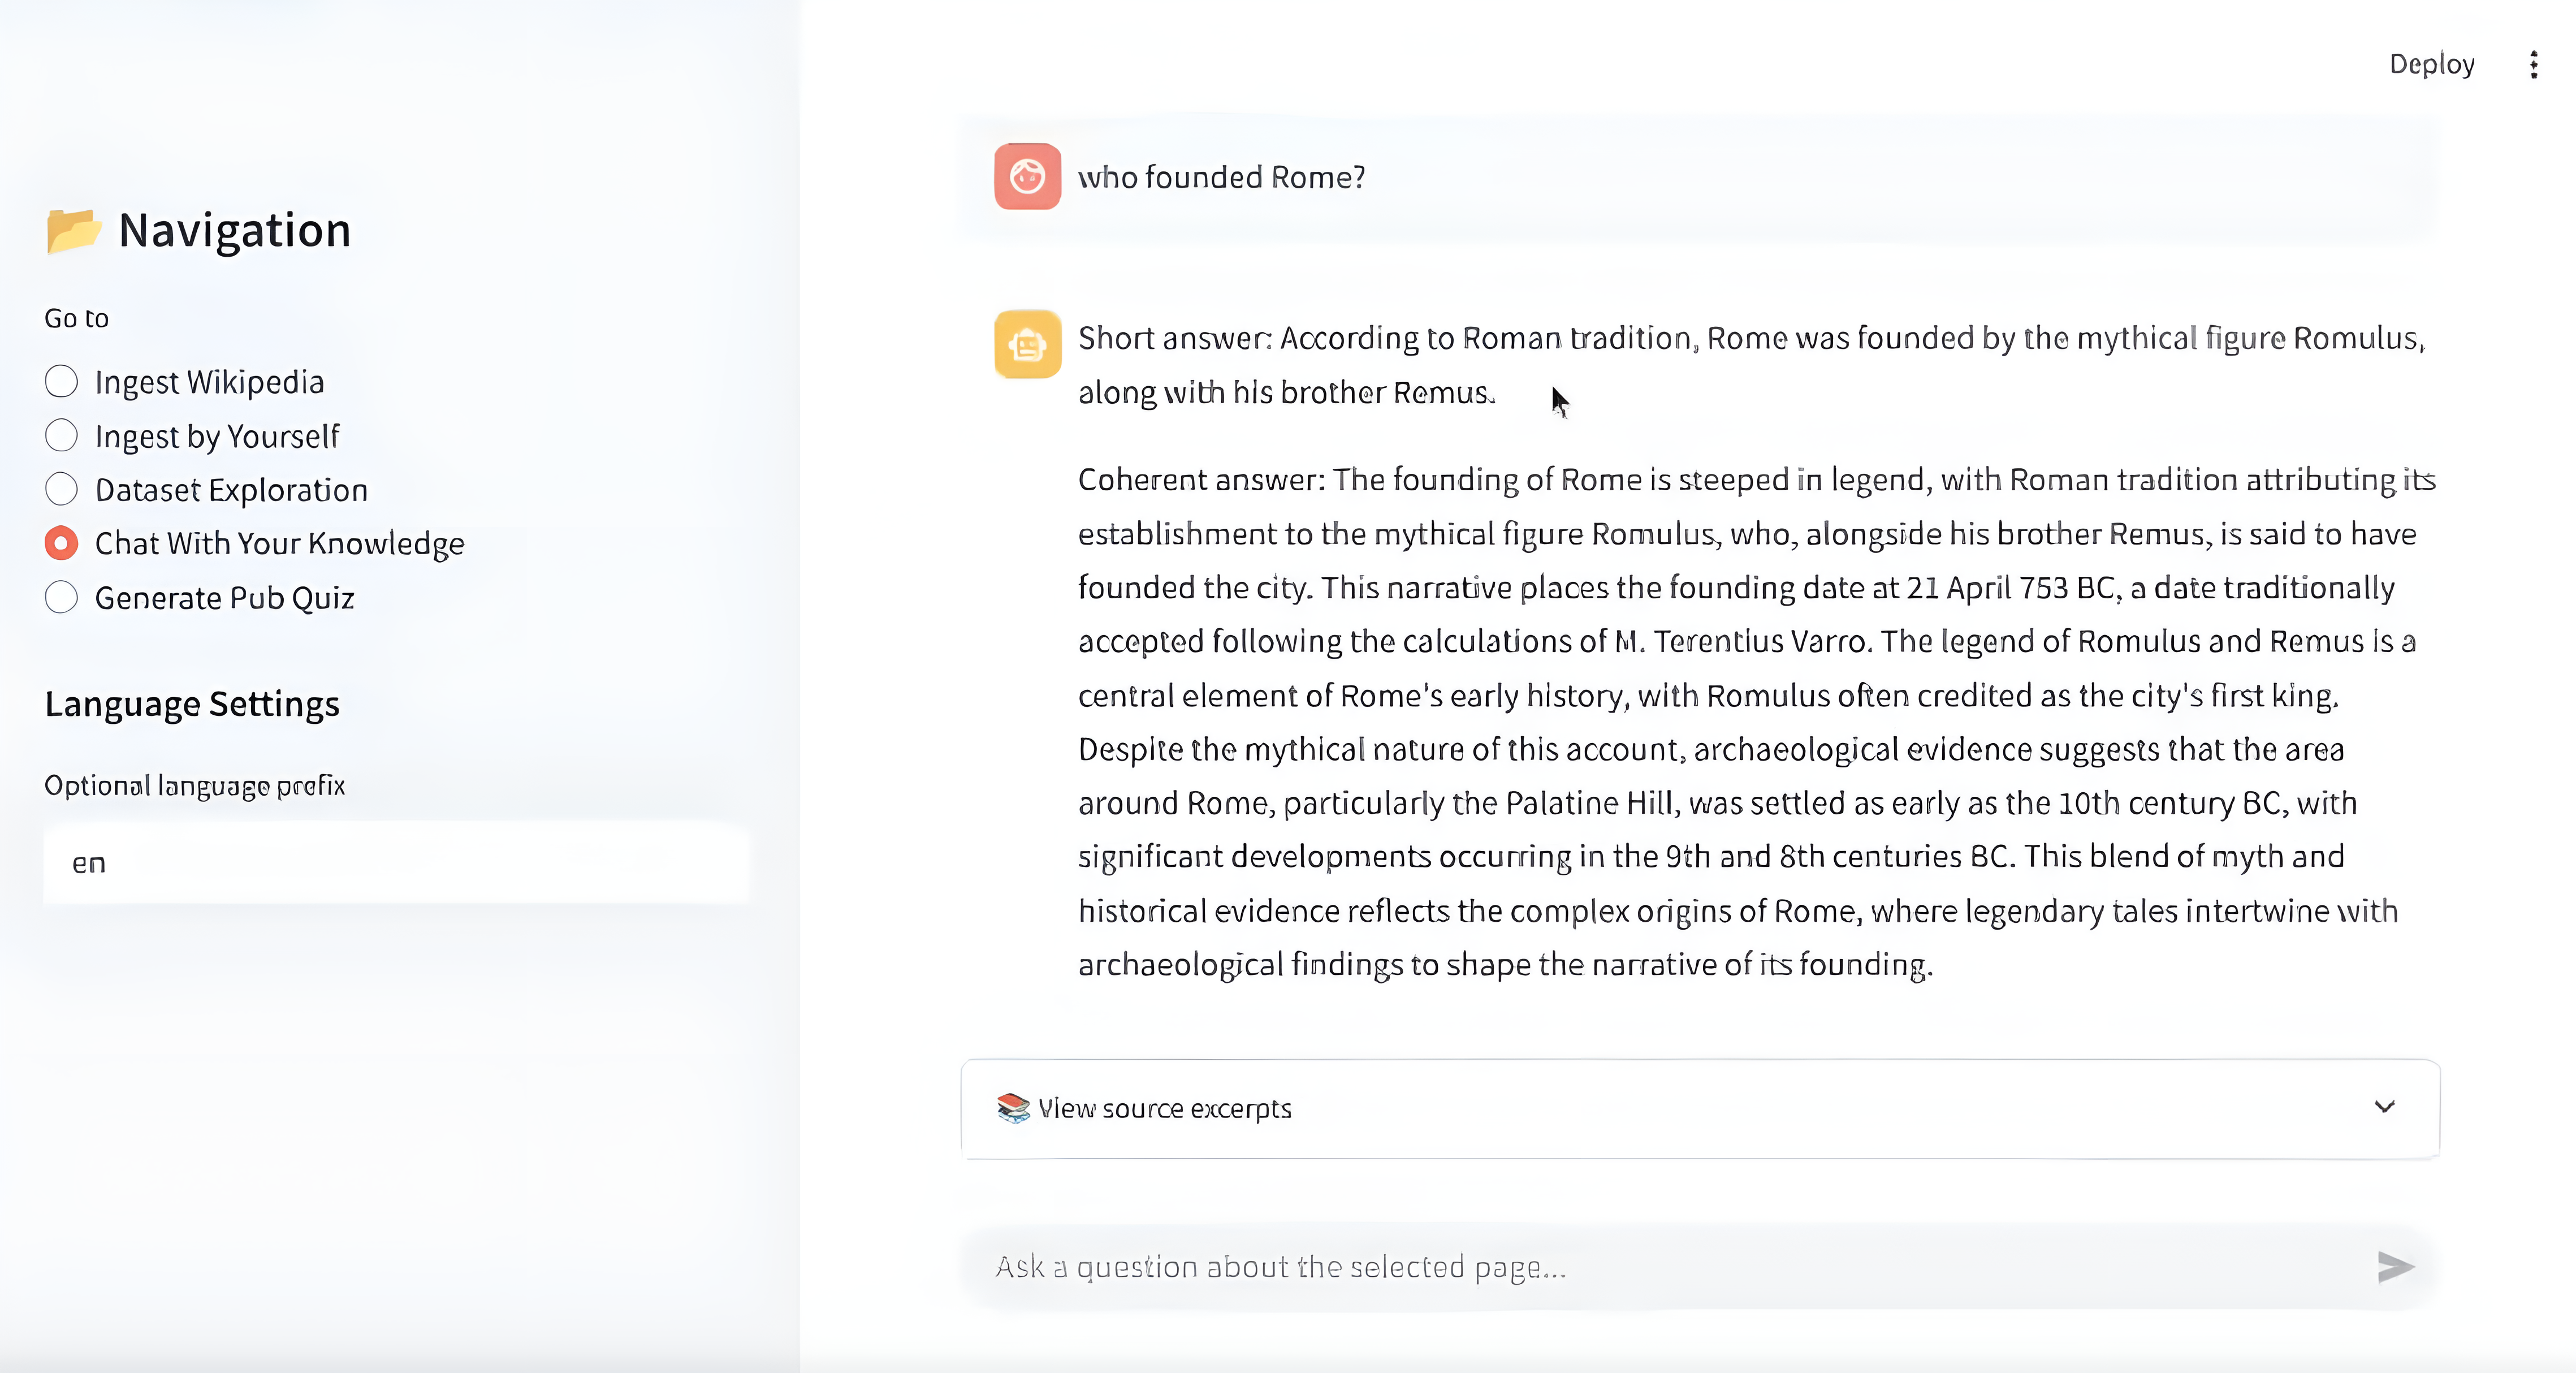
Task: Open the three-dot main menu
Action: 2533,65
